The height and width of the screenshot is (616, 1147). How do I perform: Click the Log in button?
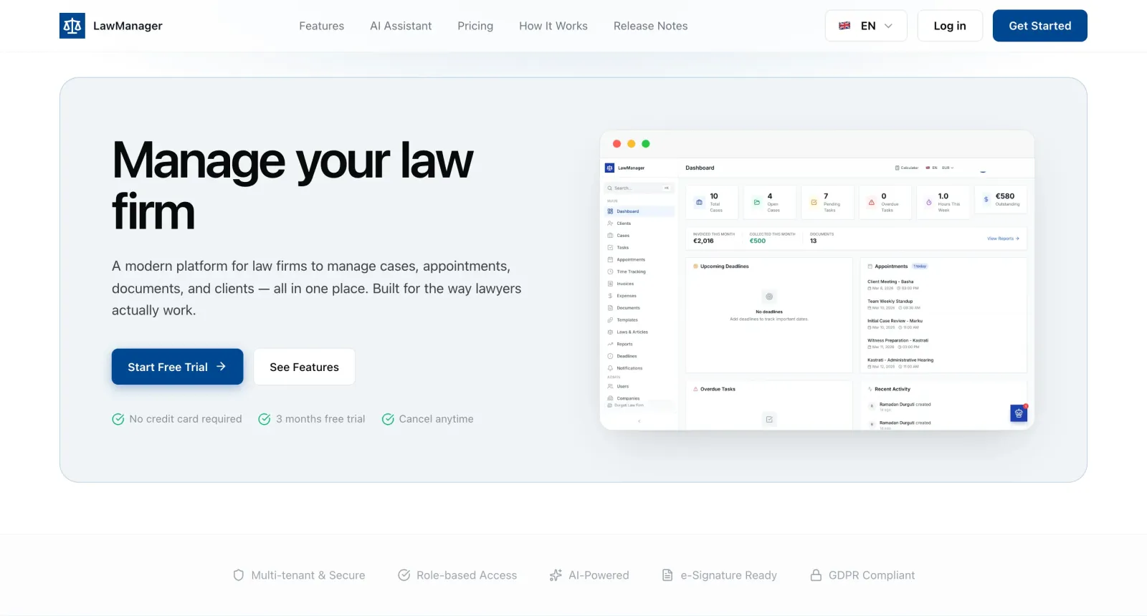pyautogui.click(x=950, y=26)
